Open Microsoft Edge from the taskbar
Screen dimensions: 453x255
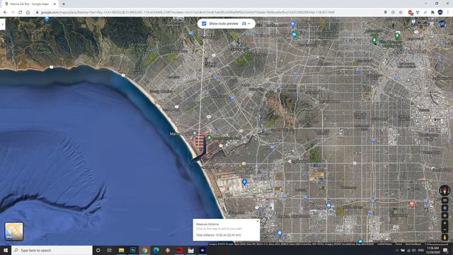point(156,250)
